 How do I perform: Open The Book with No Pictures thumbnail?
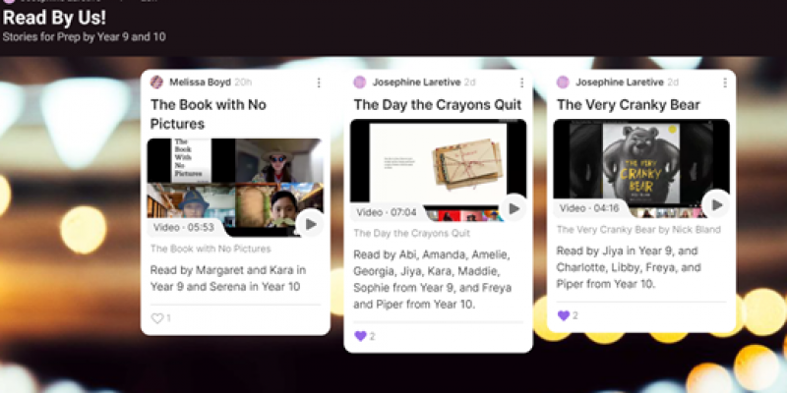pos(235,187)
